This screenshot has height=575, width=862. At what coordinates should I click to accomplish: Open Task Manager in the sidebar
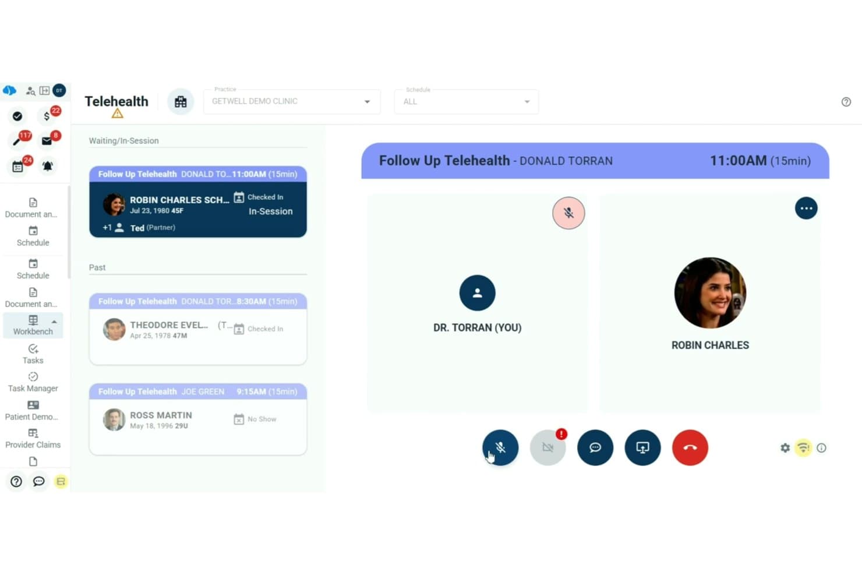33,382
